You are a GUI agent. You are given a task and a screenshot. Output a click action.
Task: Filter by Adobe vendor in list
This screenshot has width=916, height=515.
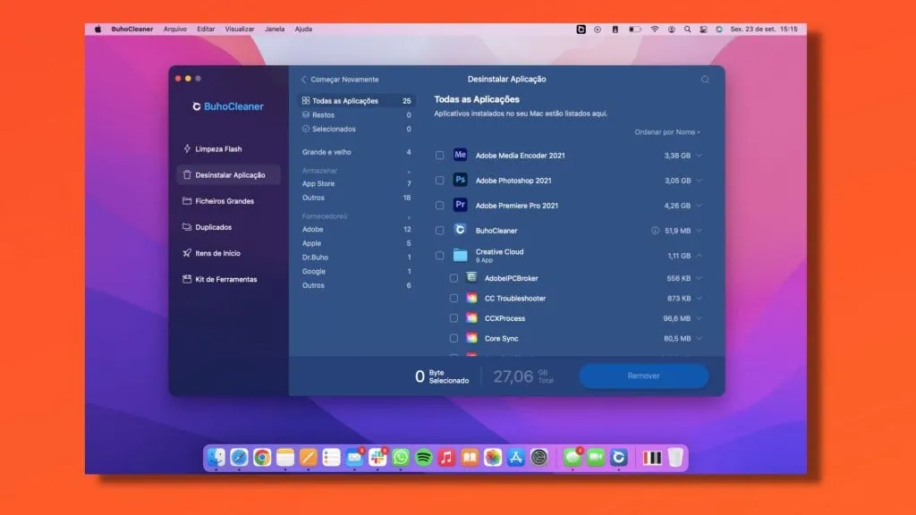coord(313,230)
